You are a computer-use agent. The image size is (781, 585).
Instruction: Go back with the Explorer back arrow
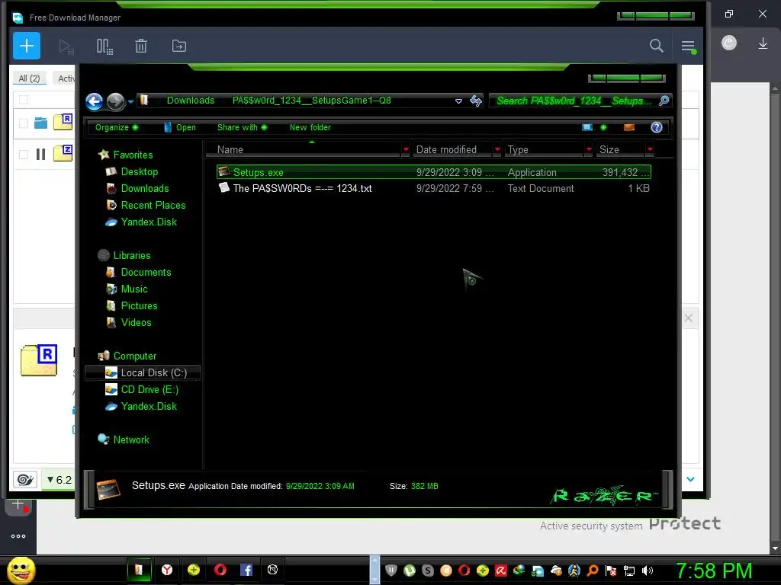[x=94, y=101]
